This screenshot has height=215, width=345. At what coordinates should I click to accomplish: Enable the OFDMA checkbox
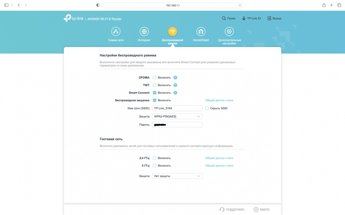[x=155, y=78]
